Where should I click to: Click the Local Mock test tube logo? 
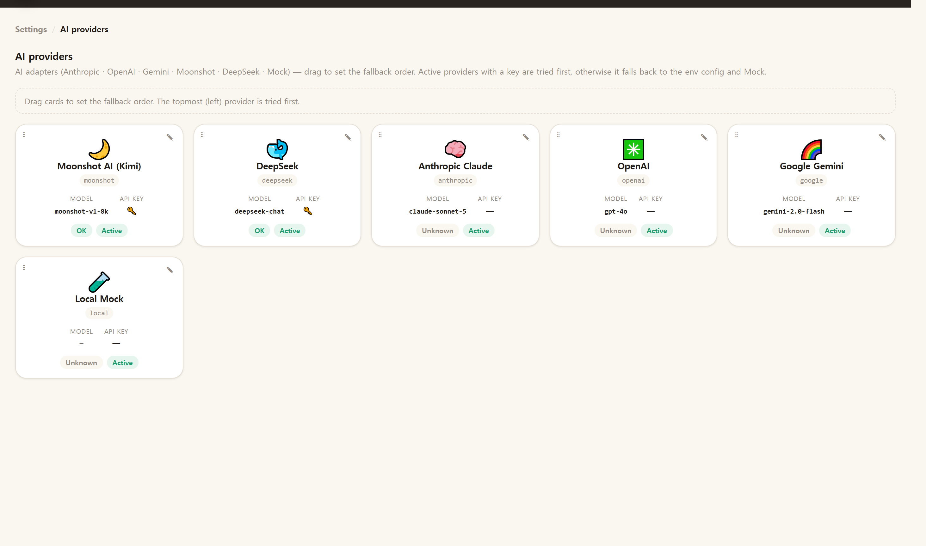click(x=99, y=282)
